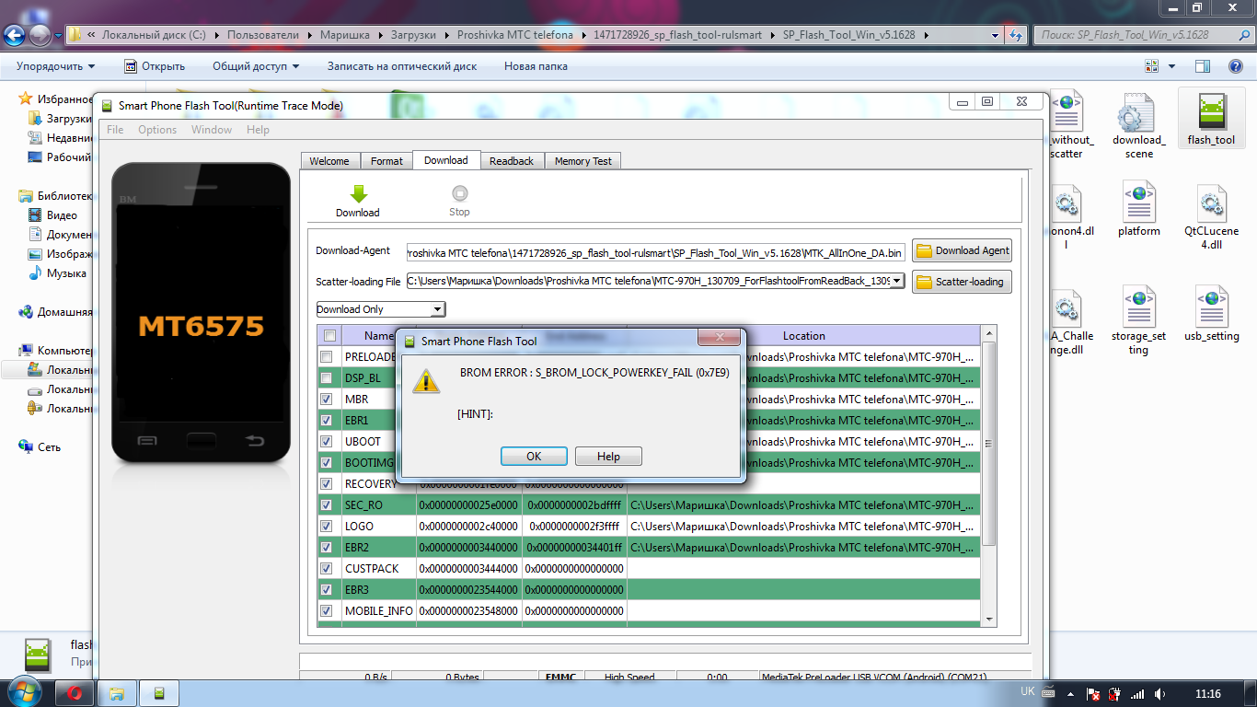The image size is (1257, 707).
Task: Click the usb_setting file icon
Action: pos(1211,307)
